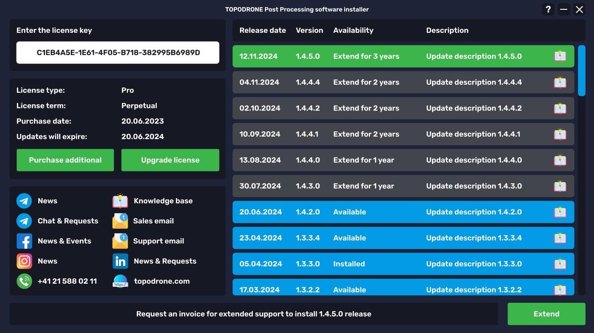Click the invoice request message at bottom
594x333 pixels.
tap(254, 314)
